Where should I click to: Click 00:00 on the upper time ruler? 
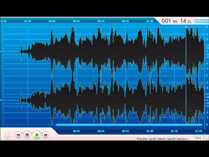pyautogui.click(x=3, y=21)
